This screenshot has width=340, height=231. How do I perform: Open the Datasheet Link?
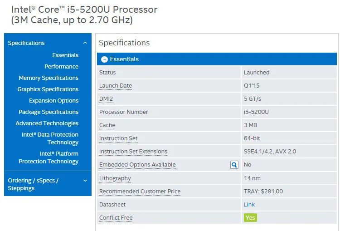[249, 205]
